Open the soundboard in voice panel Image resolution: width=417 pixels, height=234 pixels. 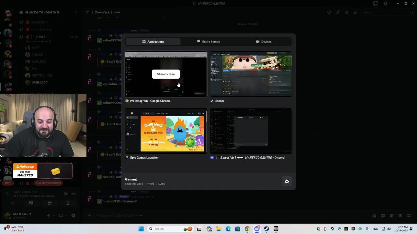68,203
